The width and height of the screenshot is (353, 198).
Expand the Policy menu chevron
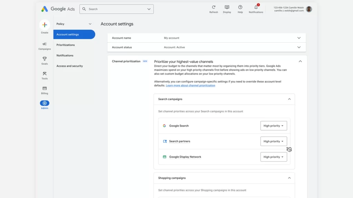pos(90,24)
